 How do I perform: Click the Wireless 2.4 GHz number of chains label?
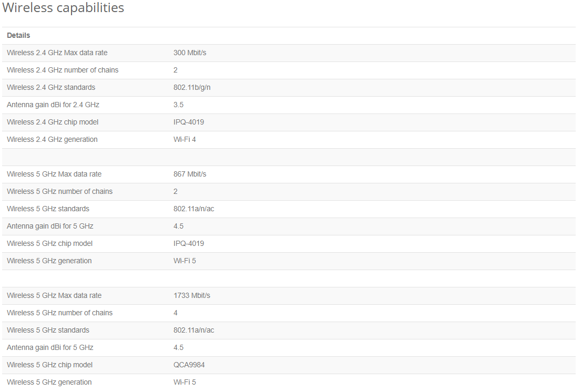(63, 70)
